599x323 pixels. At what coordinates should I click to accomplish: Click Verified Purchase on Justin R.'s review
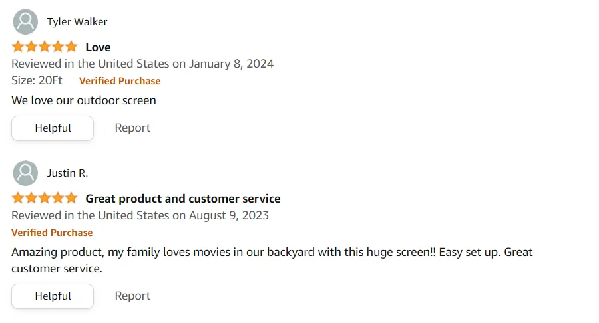(x=52, y=233)
